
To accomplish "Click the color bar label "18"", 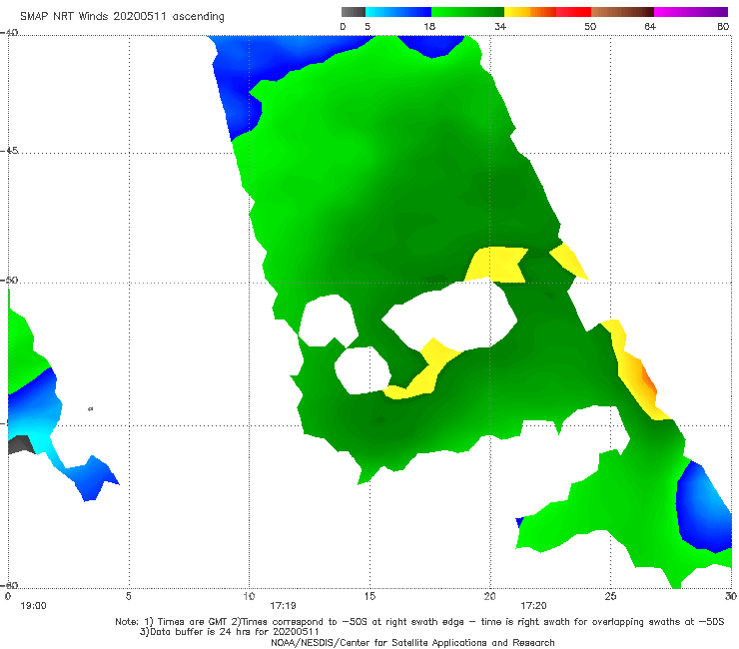I will (429, 27).
